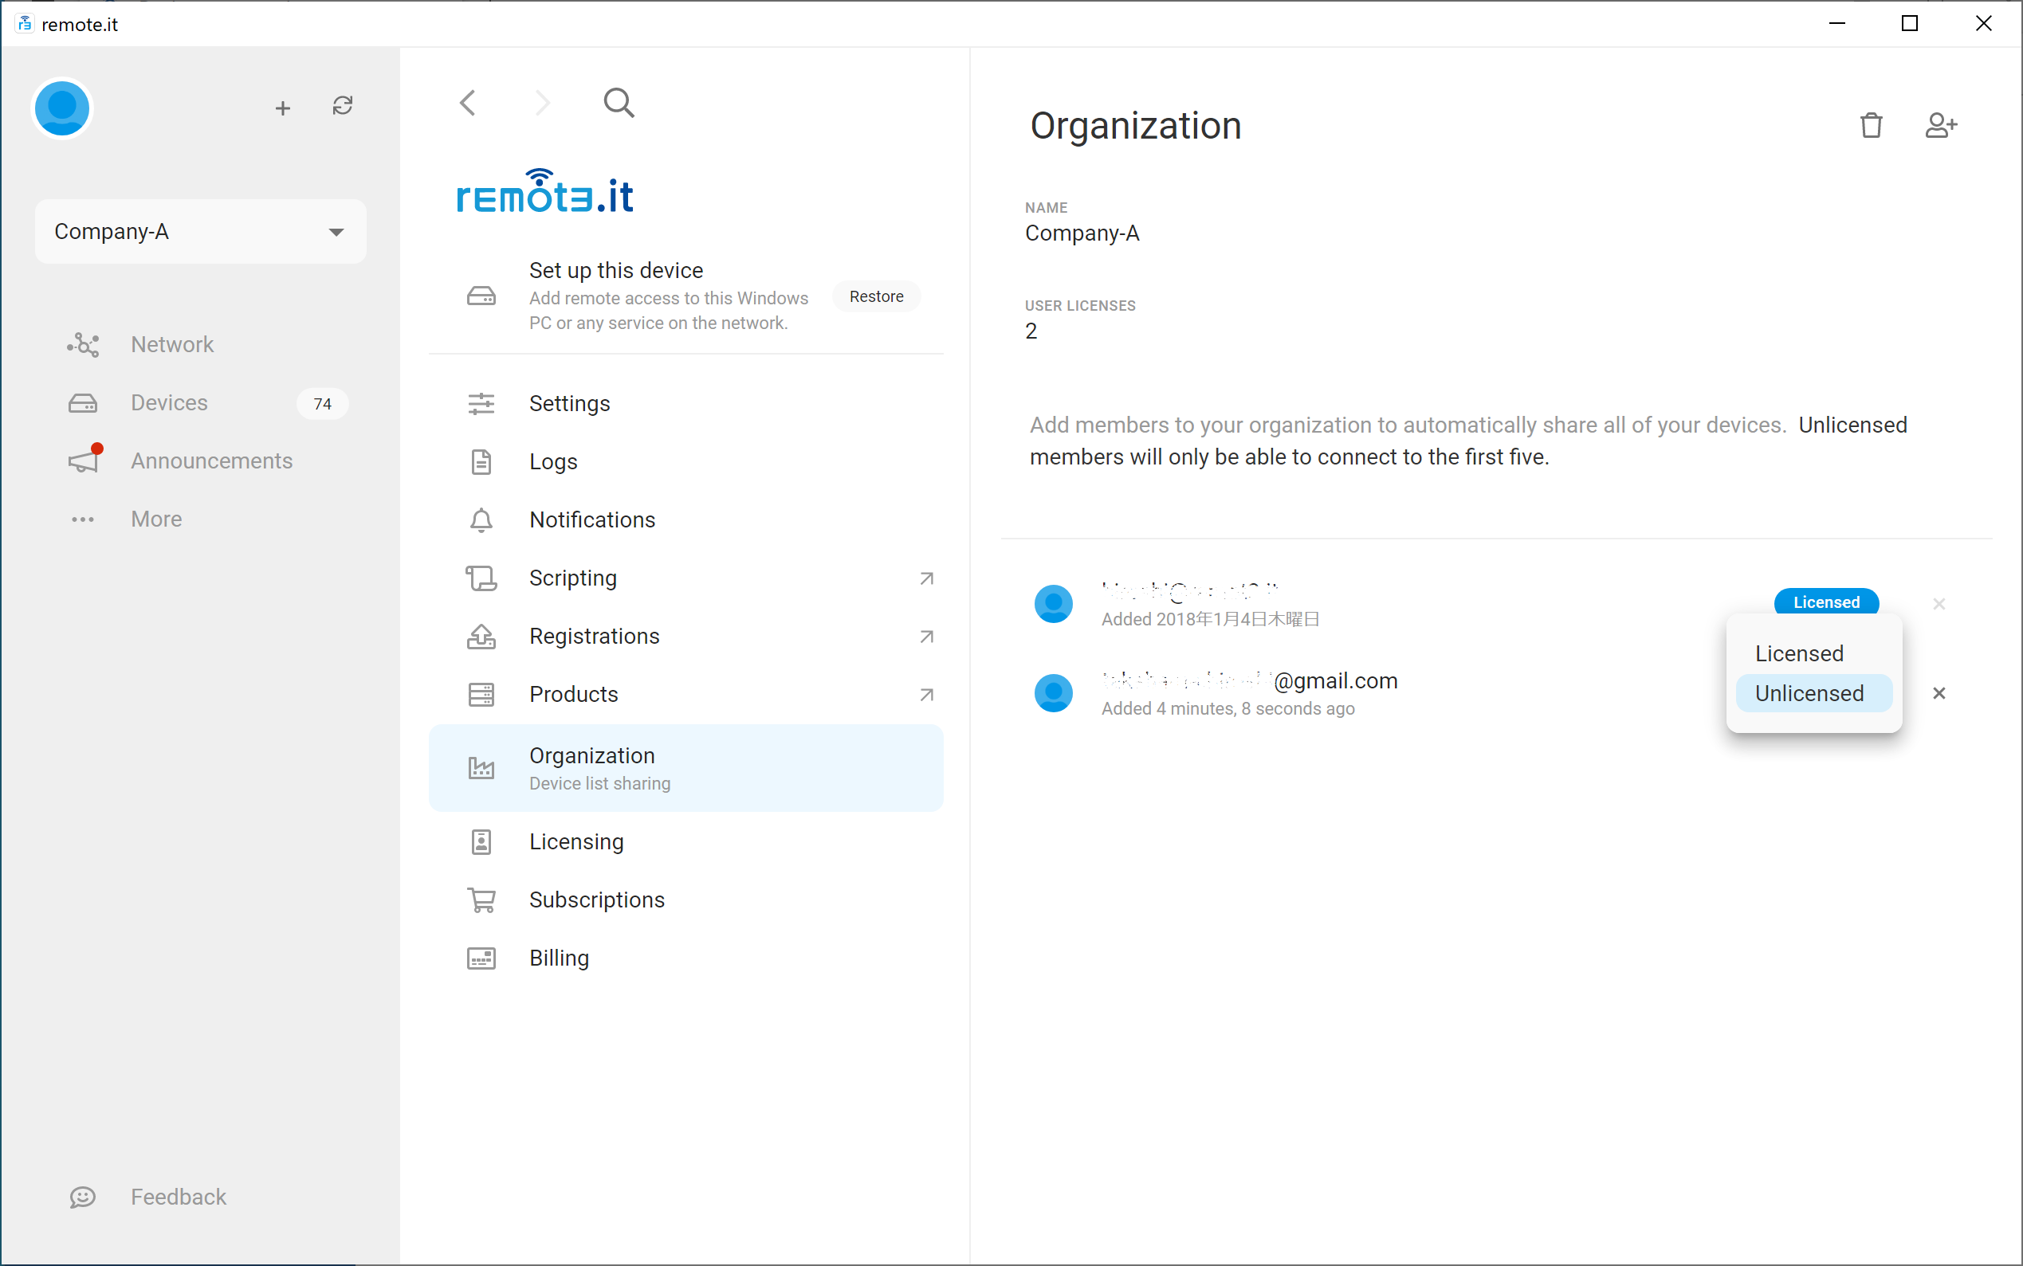
Task: Click the add member icon
Action: (1940, 126)
